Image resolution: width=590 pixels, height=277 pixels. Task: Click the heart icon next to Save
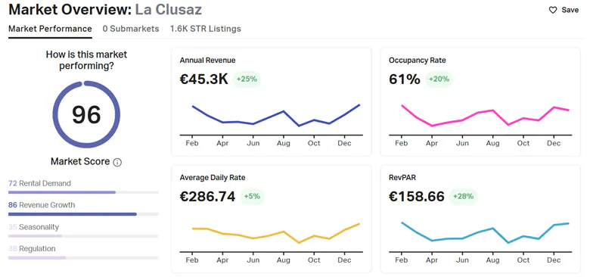pos(553,10)
